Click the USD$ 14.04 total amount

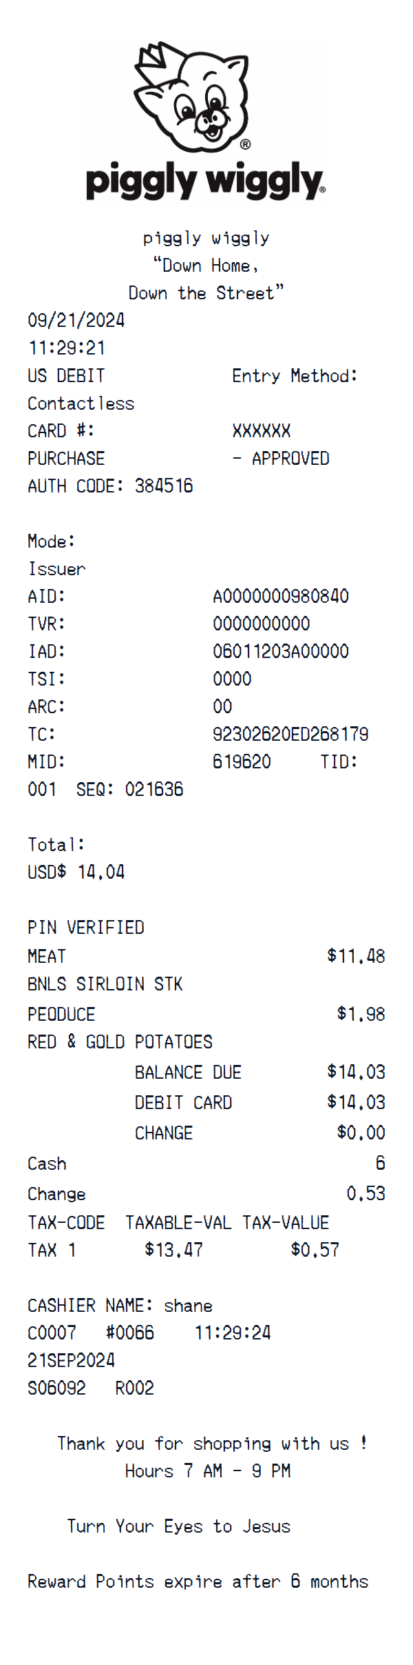tap(76, 872)
